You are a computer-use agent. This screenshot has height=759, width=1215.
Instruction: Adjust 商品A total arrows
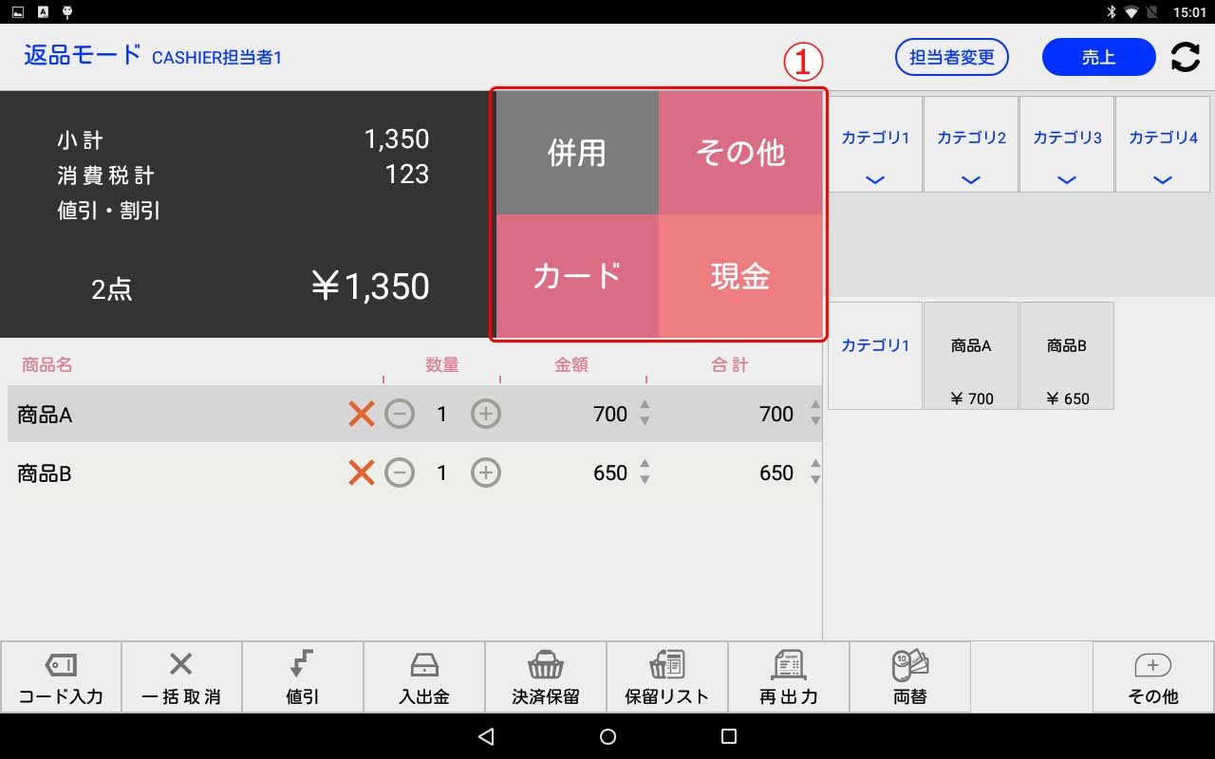814,413
